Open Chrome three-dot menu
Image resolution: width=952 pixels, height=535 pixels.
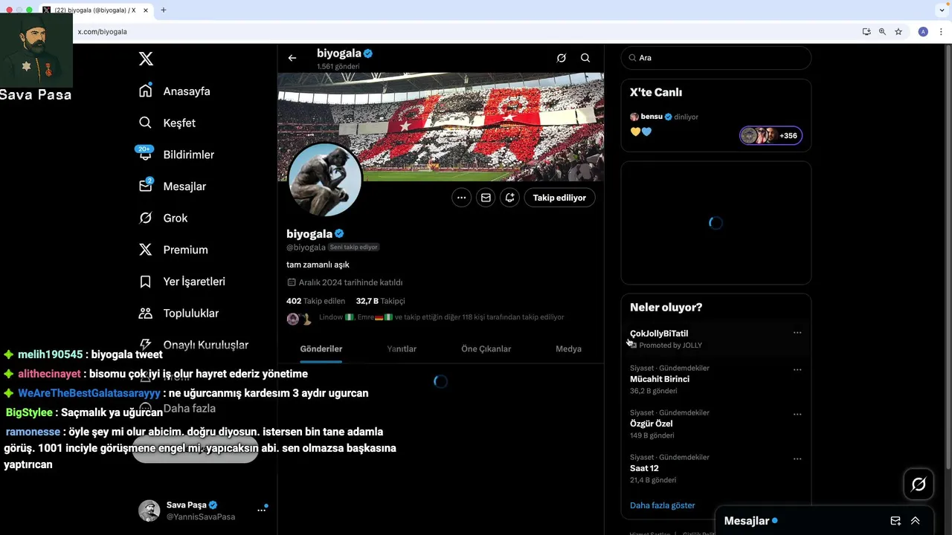coord(942,32)
